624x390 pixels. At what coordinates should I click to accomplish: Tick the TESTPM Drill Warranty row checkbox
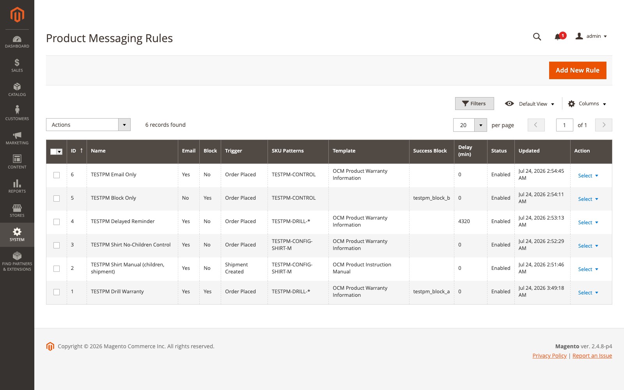coord(57,292)
